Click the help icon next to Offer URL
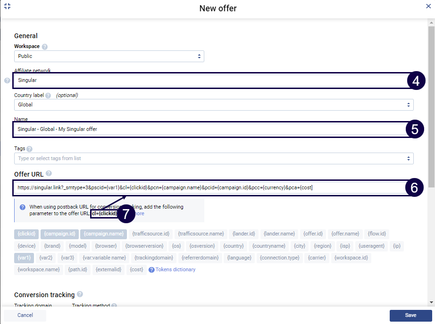 tap(49, 174)
